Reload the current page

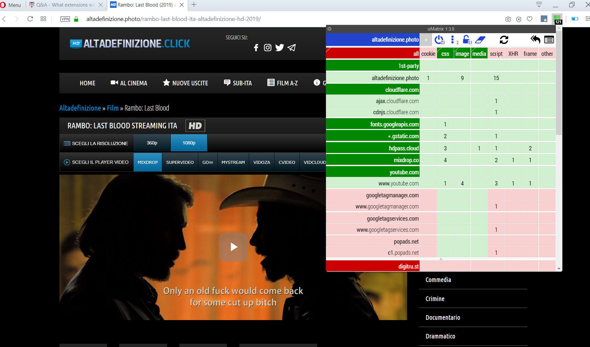(30, 19)
